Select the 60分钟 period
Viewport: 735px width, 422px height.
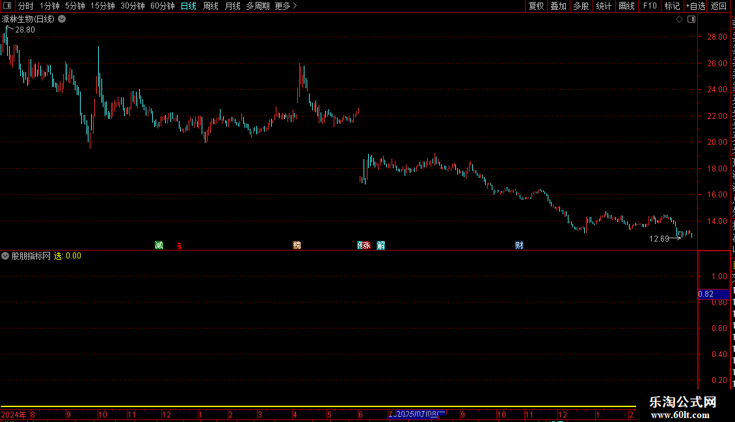163,6
